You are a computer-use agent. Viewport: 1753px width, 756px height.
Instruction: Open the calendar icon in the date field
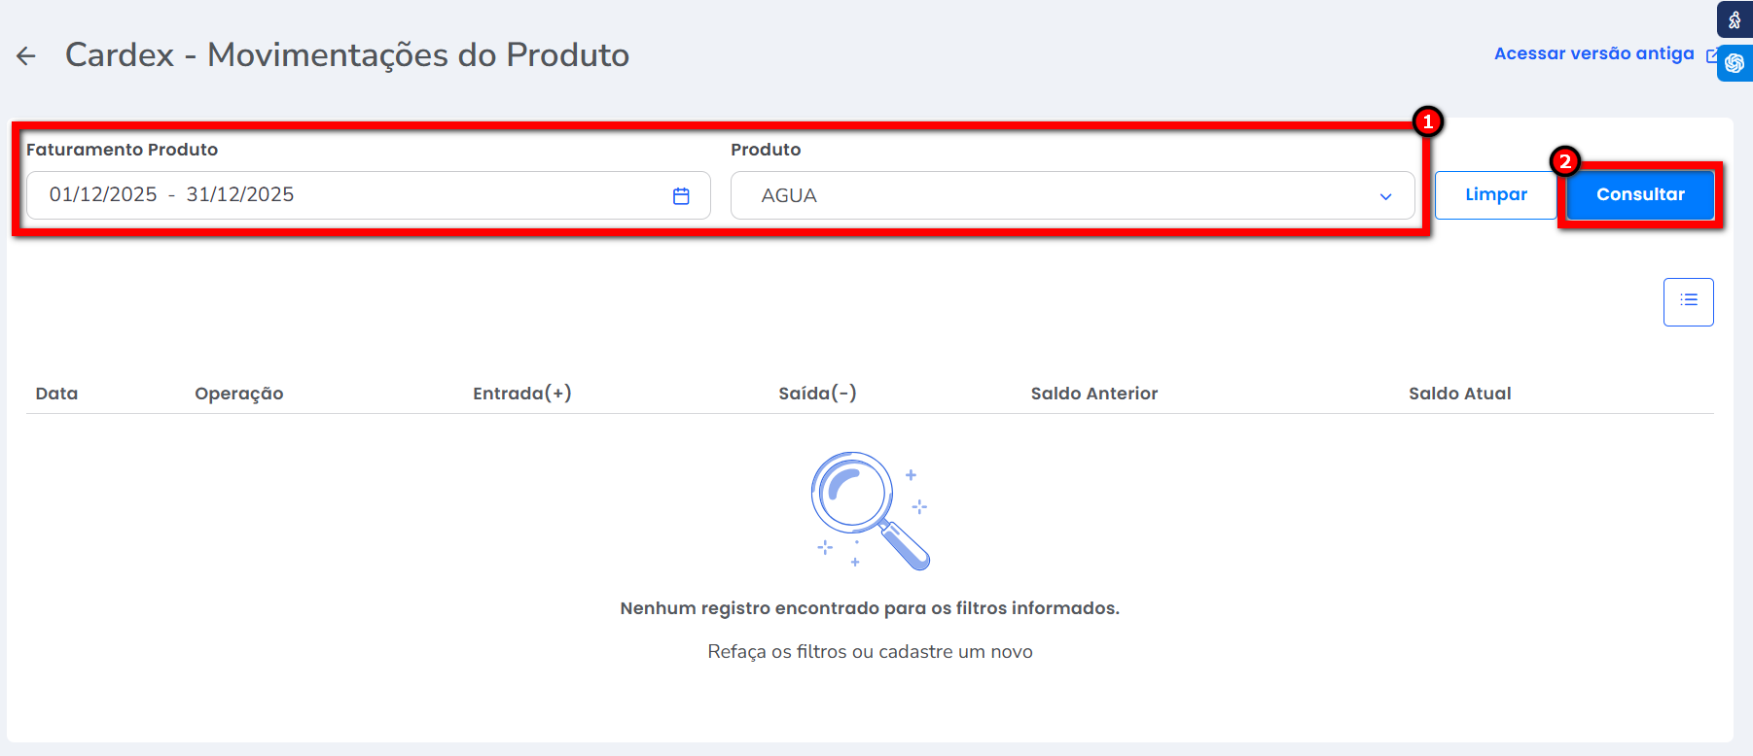[x=681, y=196]
